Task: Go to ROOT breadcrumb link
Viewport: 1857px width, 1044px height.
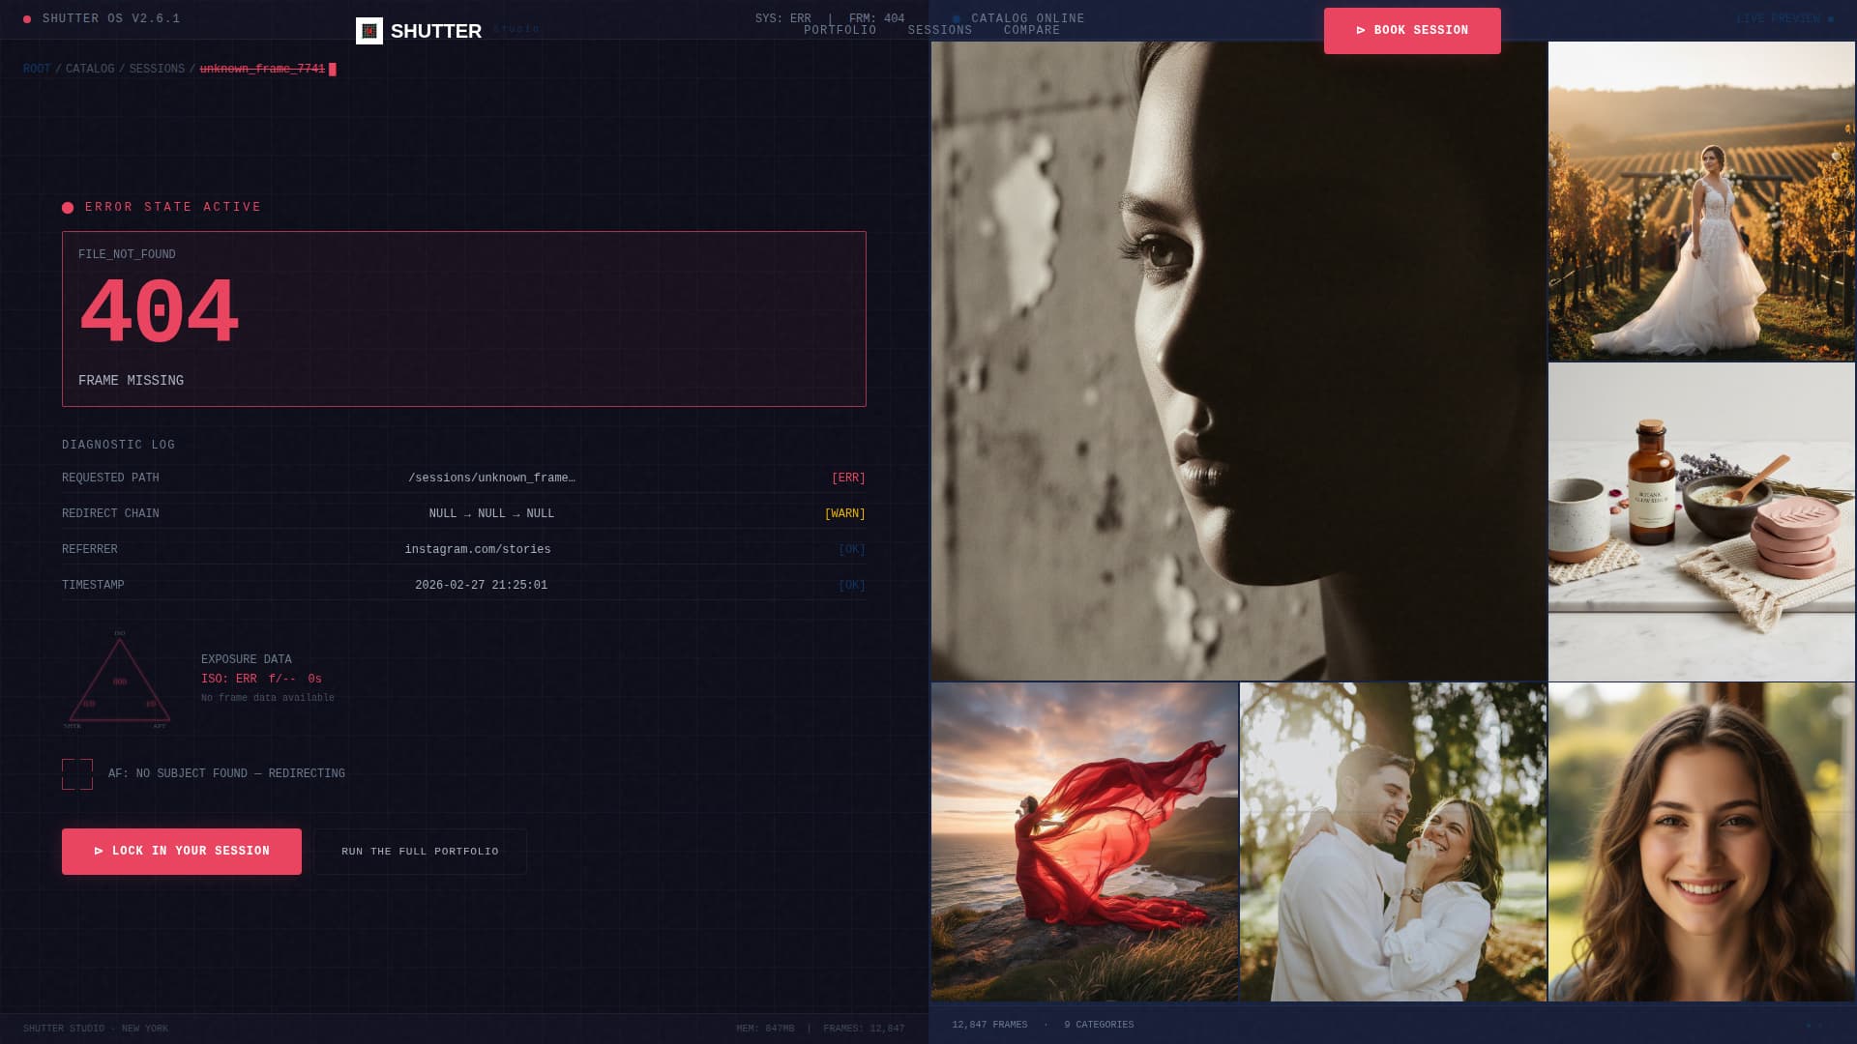Action: point(37,70)
